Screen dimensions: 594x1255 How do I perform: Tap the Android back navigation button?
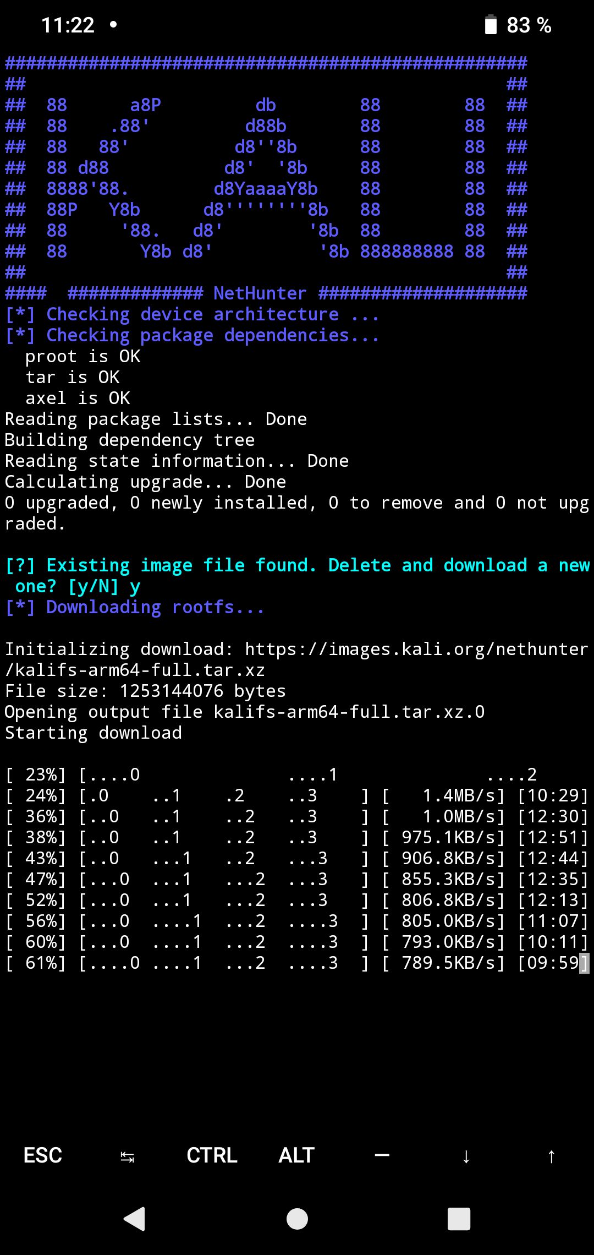coord(135,1219)
